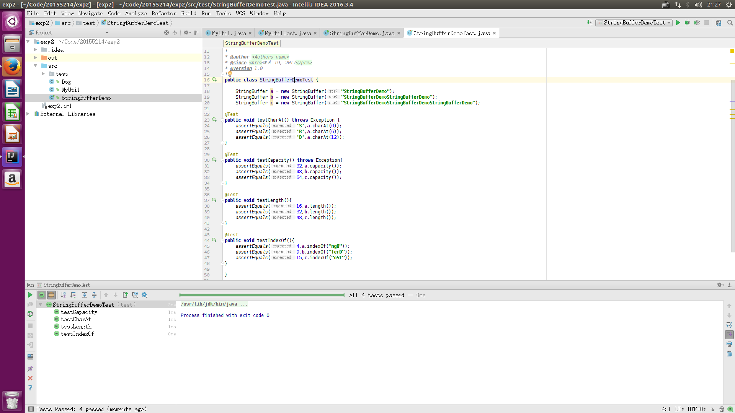Open Run panel help question mark
Viewport: 735px width, 413px height.
(x=30, y=388)
